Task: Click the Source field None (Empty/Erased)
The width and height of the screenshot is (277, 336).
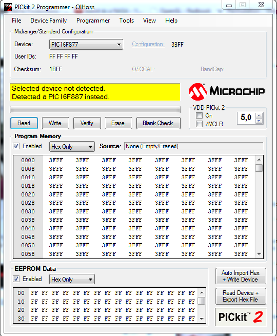Action: (194, 146)
